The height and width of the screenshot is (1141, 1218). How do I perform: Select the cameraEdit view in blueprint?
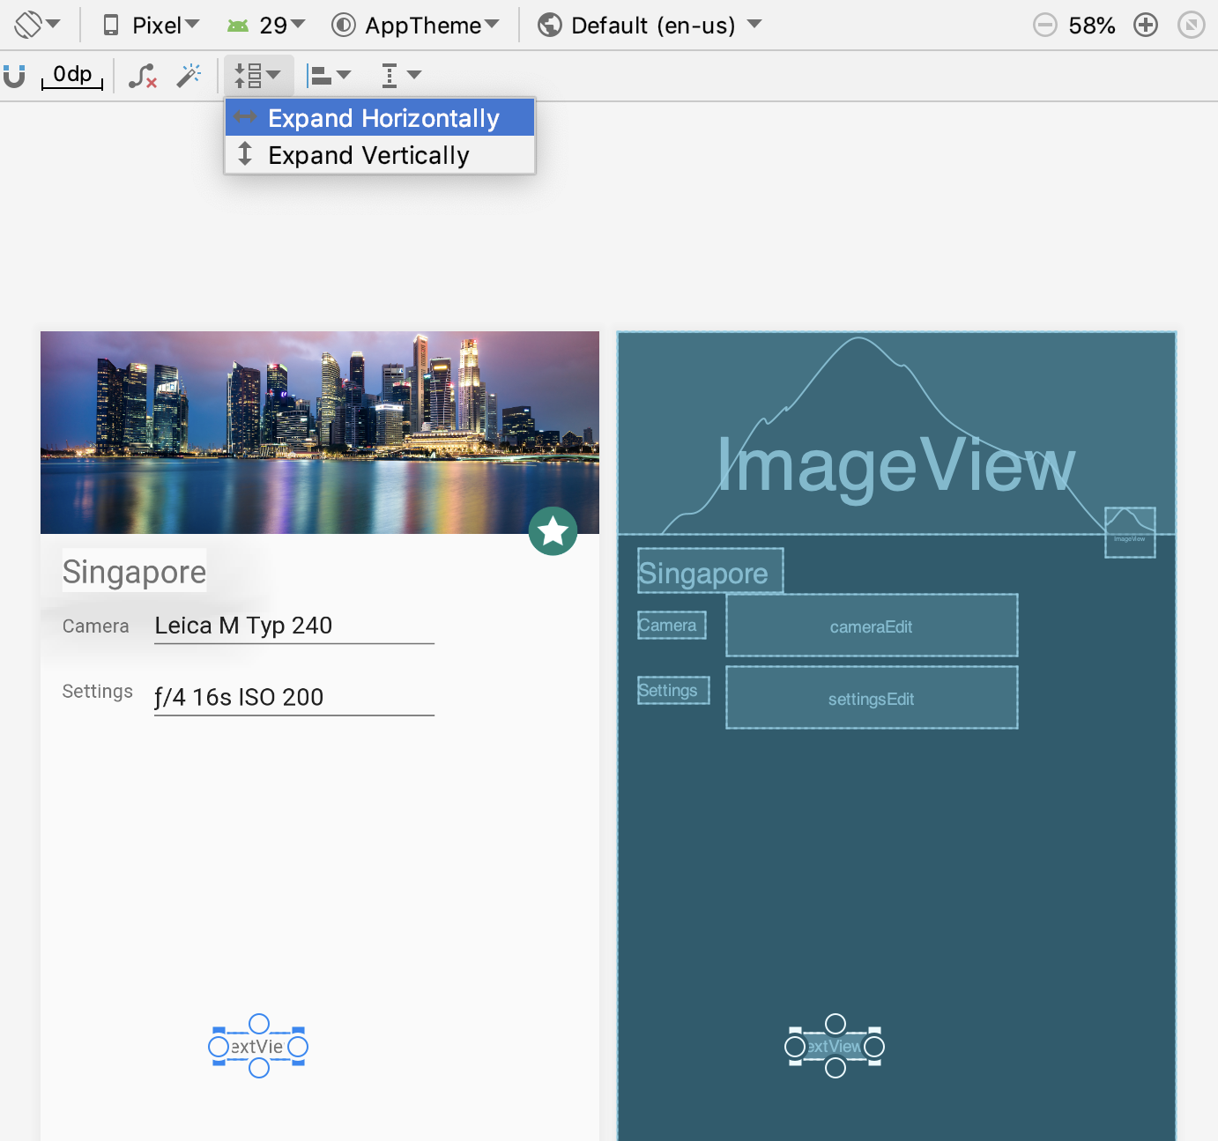(871, 626)
